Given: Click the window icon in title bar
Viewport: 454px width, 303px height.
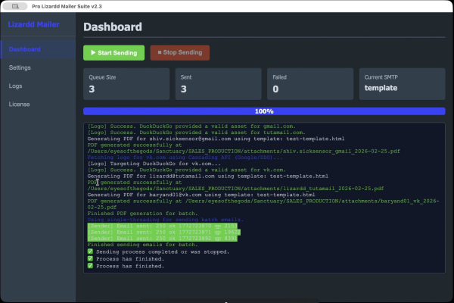Looking at the screenshot, I should point(16,6).
